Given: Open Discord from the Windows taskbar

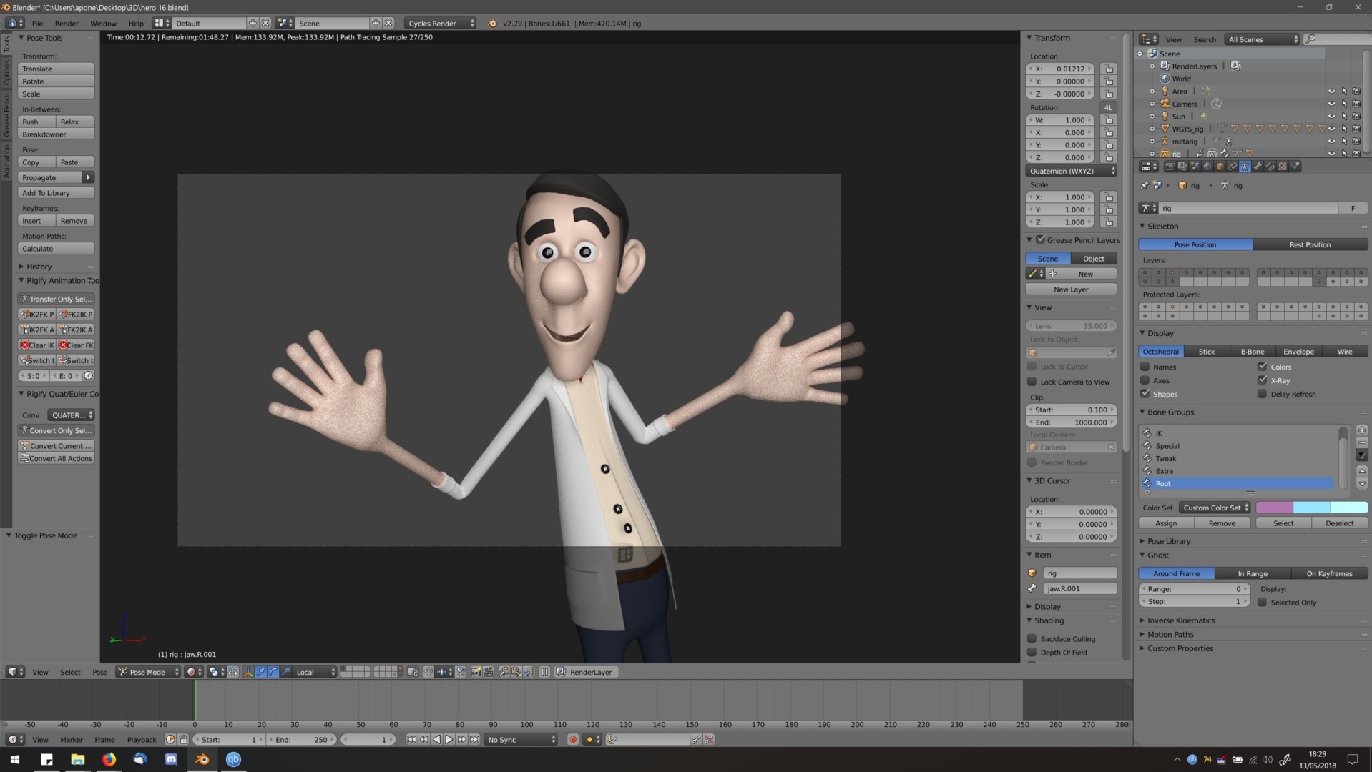Looking at the screenshot, I should 171,759.
